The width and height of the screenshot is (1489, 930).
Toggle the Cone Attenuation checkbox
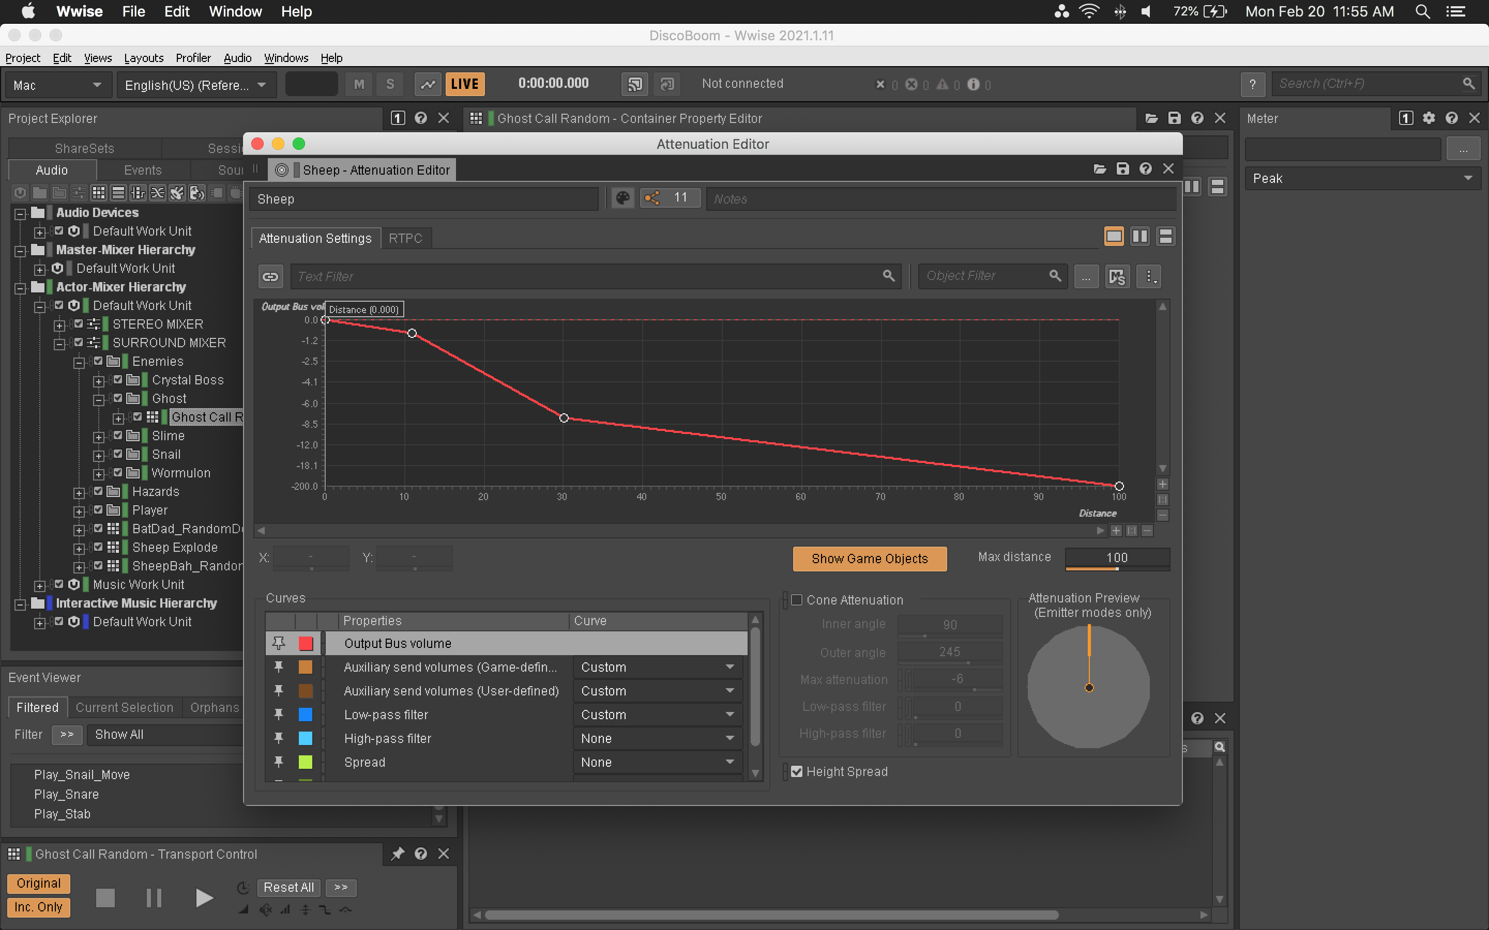[x=797, y=600]
